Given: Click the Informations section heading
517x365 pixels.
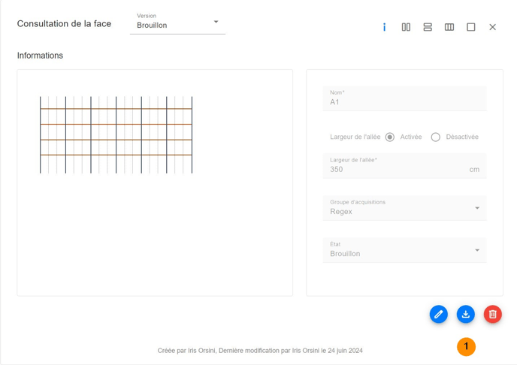Looking at the screenshot, I should click(x=41, y=56).
